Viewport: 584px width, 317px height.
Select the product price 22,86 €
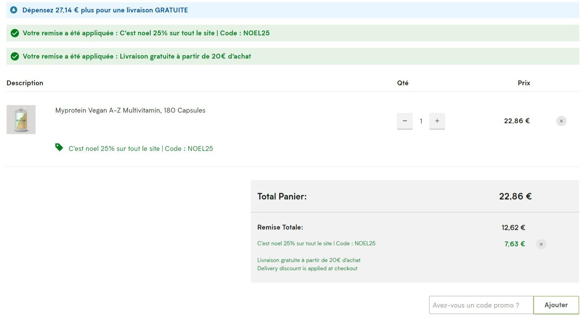point(517,121)
